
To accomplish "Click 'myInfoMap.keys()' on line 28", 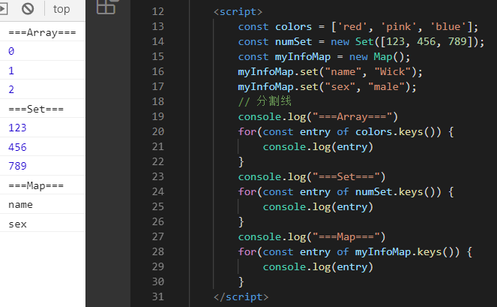I will (x=407, y=251).
